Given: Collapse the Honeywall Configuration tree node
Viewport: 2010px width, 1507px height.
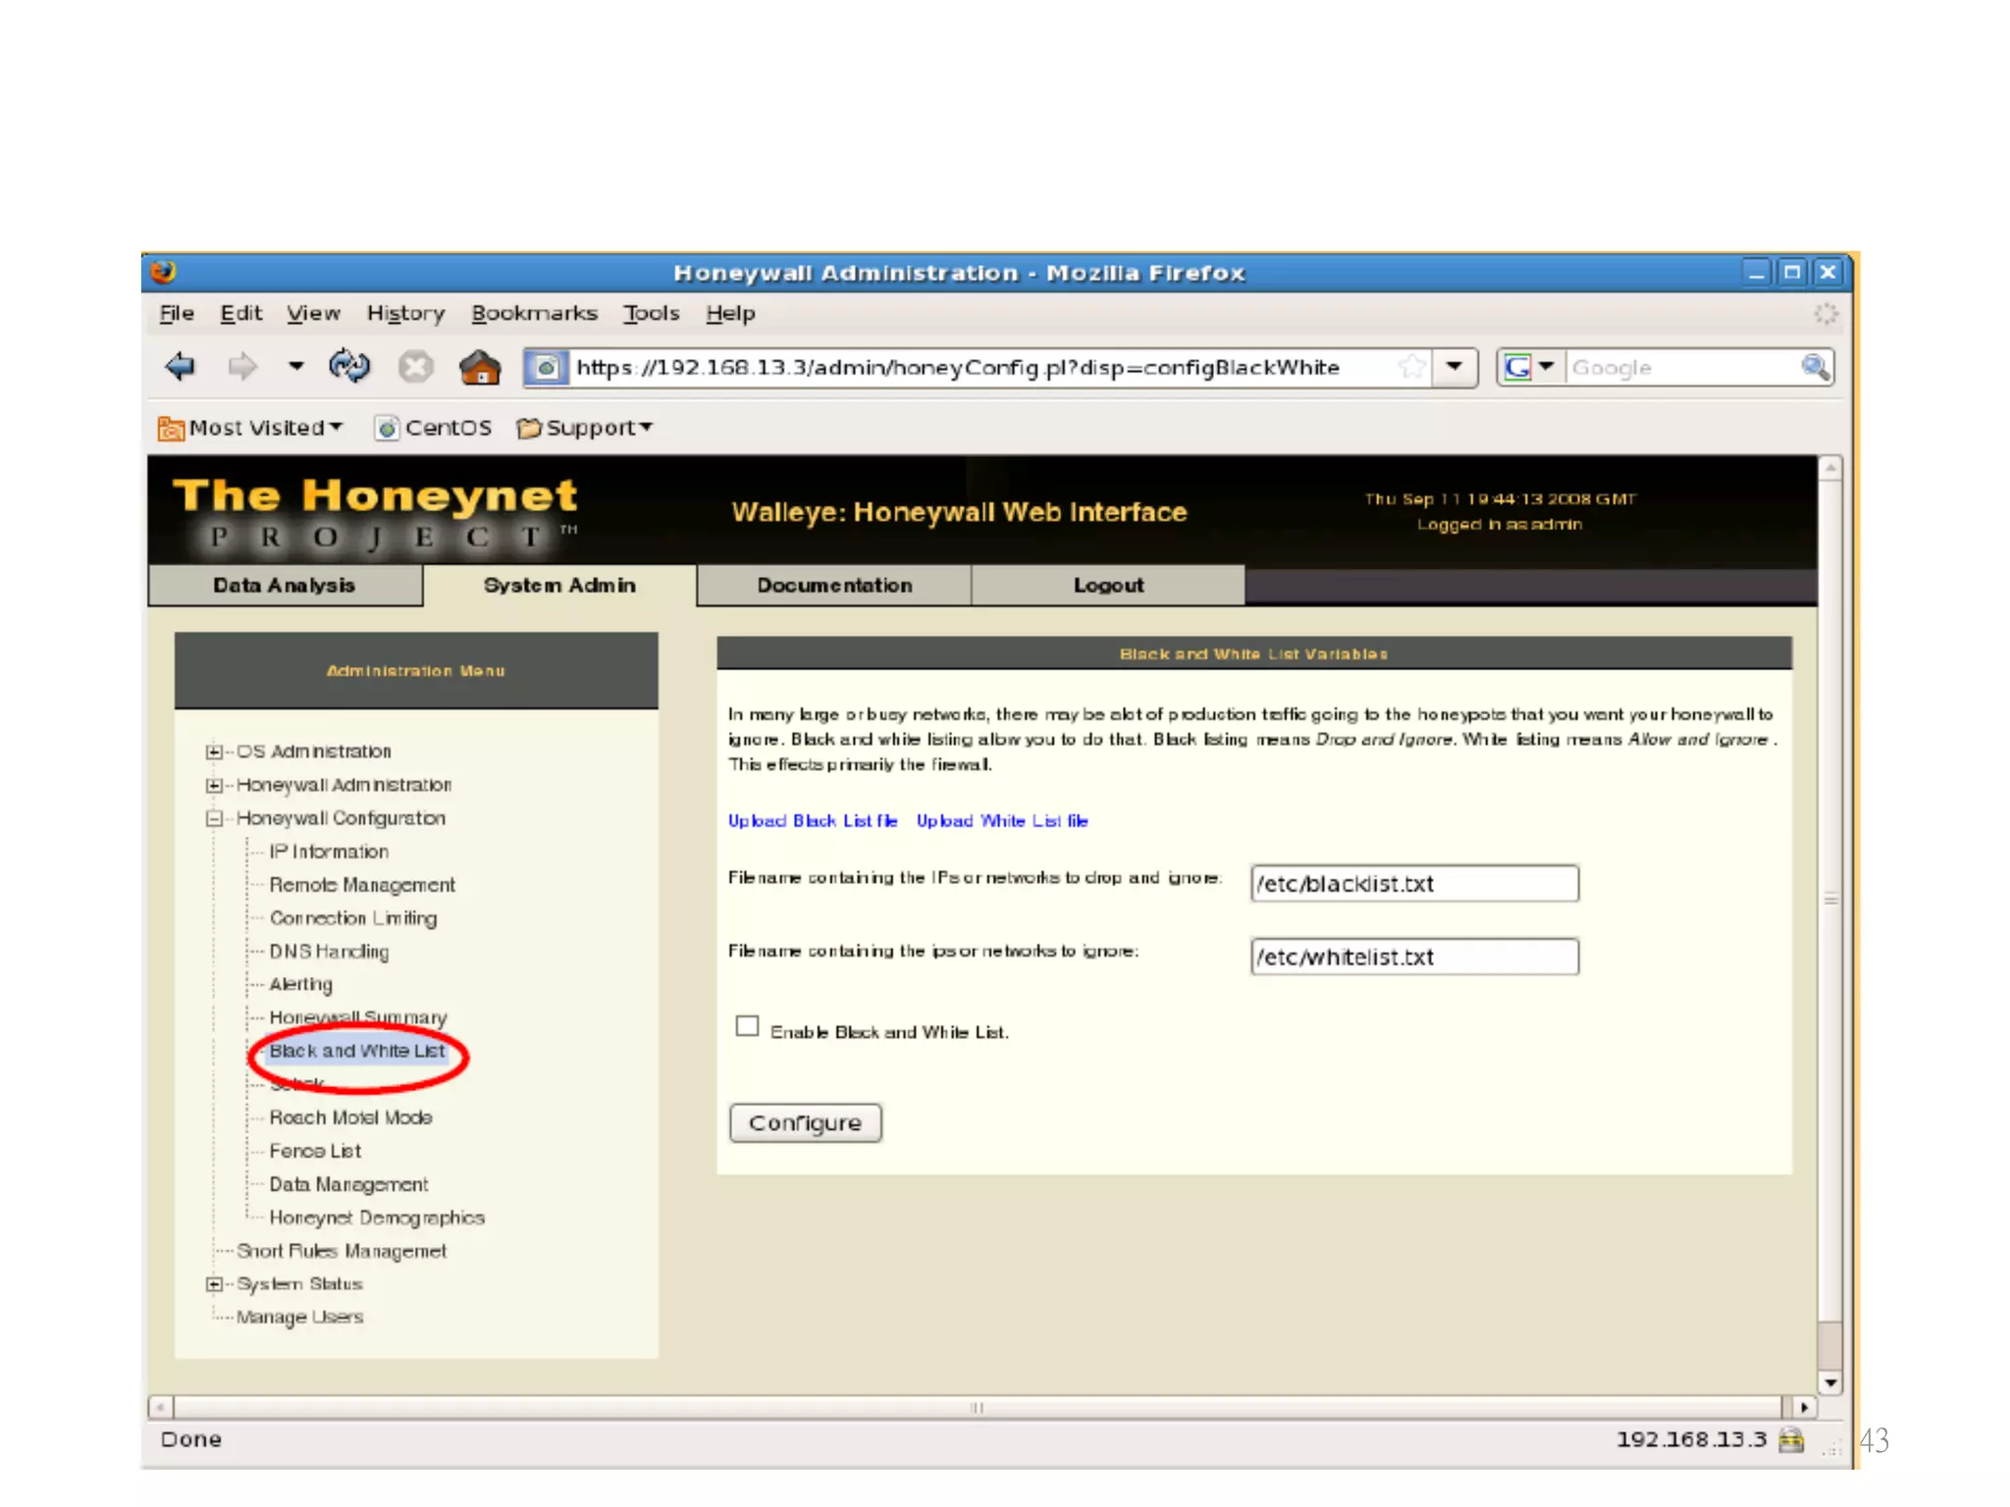Looking at the screenshot, I should 214,818.
